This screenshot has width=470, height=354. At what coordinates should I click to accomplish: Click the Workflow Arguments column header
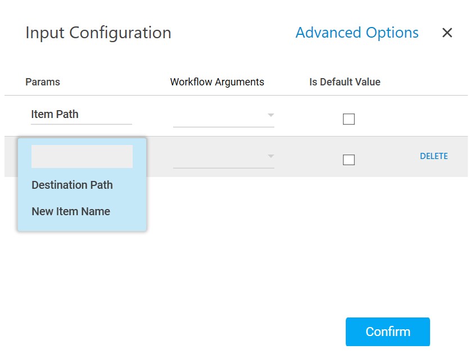click(217, 82)
